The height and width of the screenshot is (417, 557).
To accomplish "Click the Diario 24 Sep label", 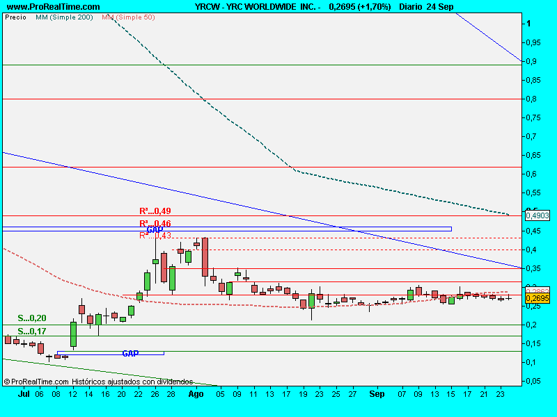I will point(426,7).
